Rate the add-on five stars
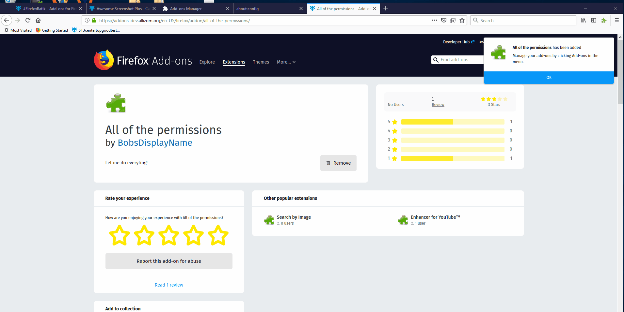The height and width of the screenshot is (312, 624). 218,235
